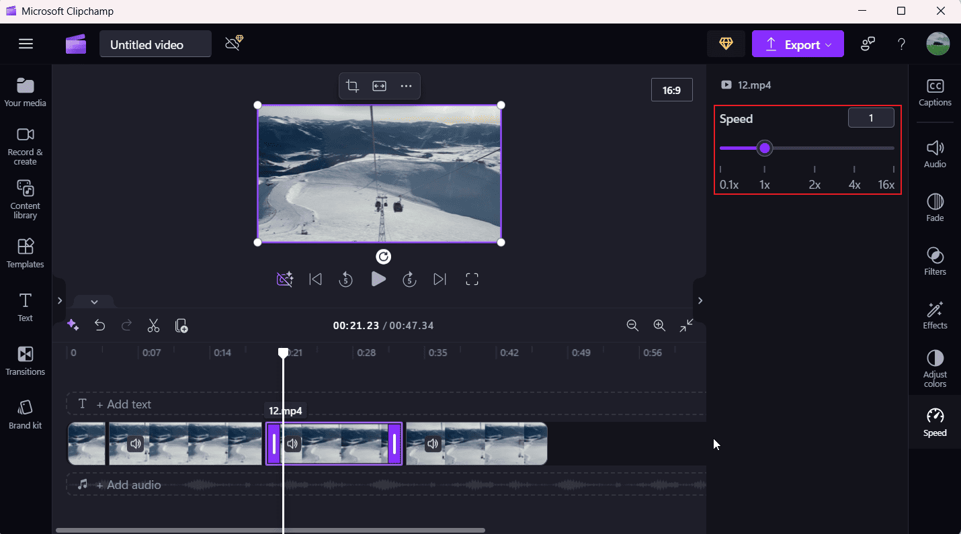
Task: Click the speed slider handle
Action: tap(765, 148)
